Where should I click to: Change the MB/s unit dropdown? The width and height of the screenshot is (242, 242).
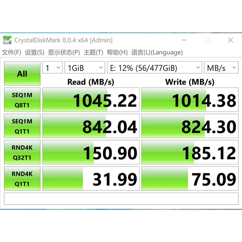click(x=221, y=68)
